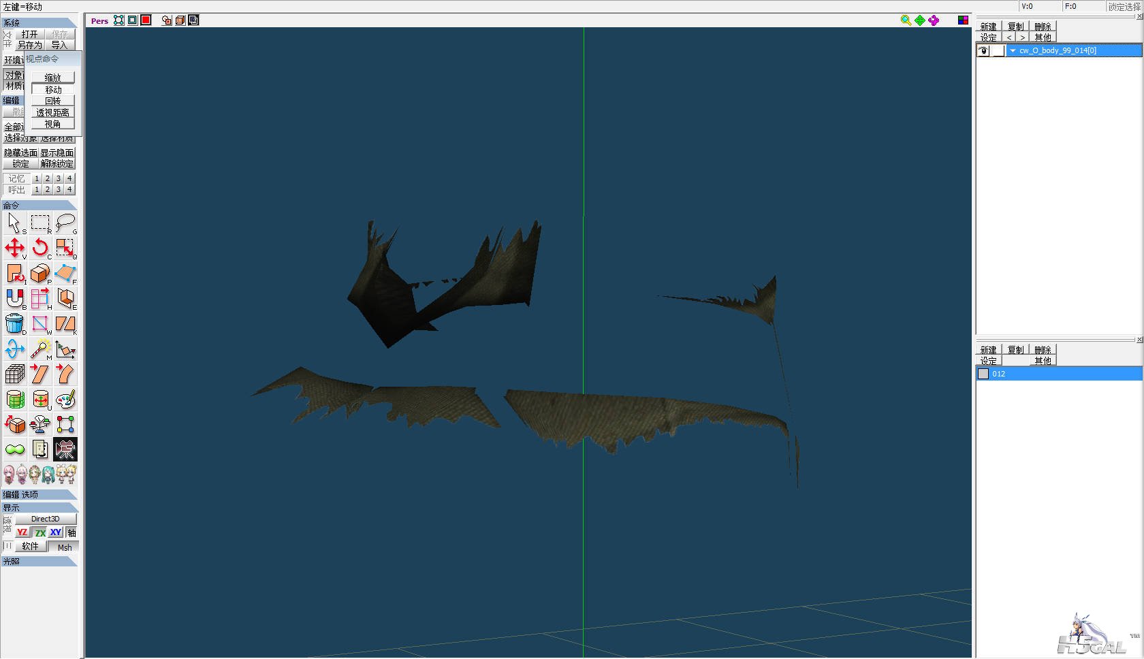Open the paint palette tool
1144x659 pixels.
[65, 399]
